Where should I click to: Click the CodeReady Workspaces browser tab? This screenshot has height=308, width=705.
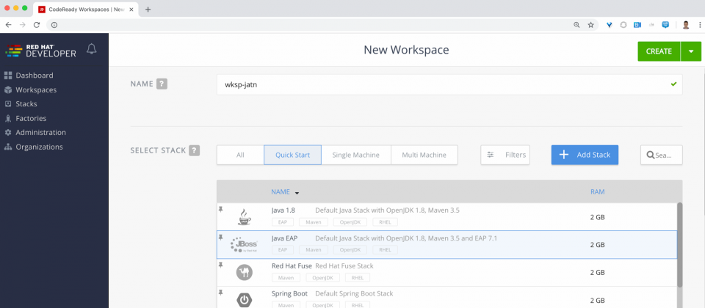tap(85, 10)
